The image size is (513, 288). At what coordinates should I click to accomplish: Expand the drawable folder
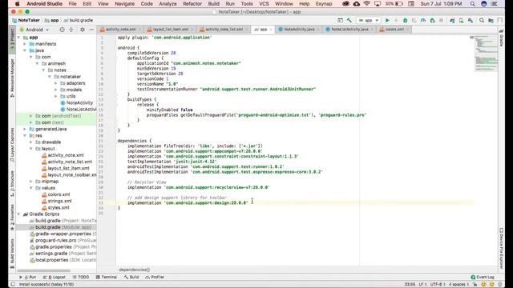(31, 142)
